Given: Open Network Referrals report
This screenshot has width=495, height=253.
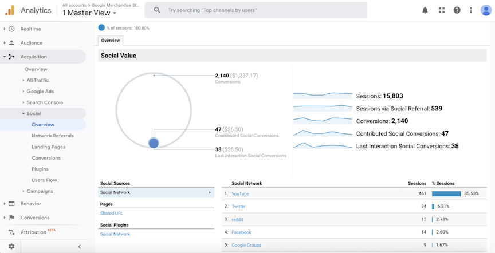Looking at the screenshot, I should pos(53,136).
